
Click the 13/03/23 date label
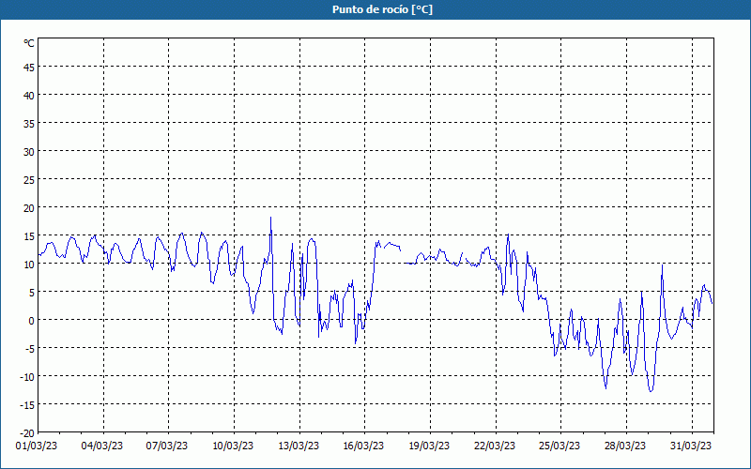click(299, 446)
